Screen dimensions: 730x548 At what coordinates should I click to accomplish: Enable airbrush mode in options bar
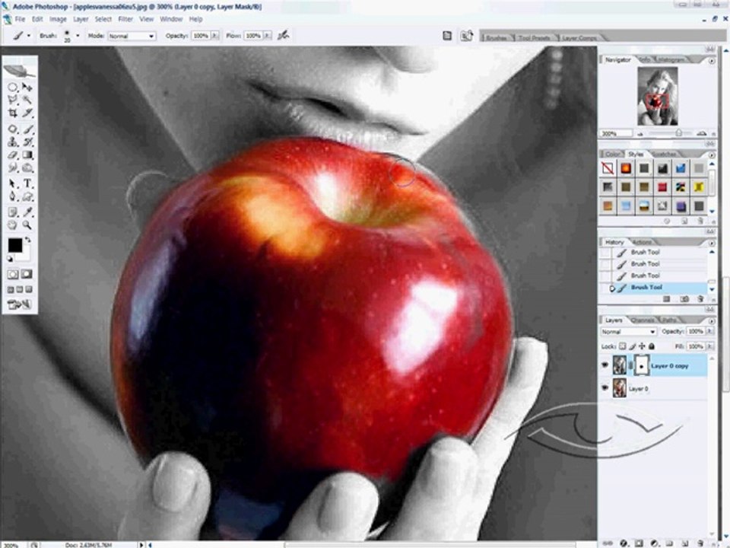pos(283,36)
